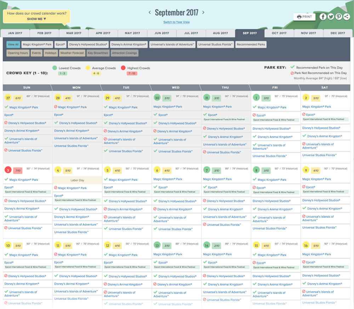This screenshot has height=309, width=354.
Task: Click the Labor Day event banner
Action: pyautogui.click(x=77, y=180)
